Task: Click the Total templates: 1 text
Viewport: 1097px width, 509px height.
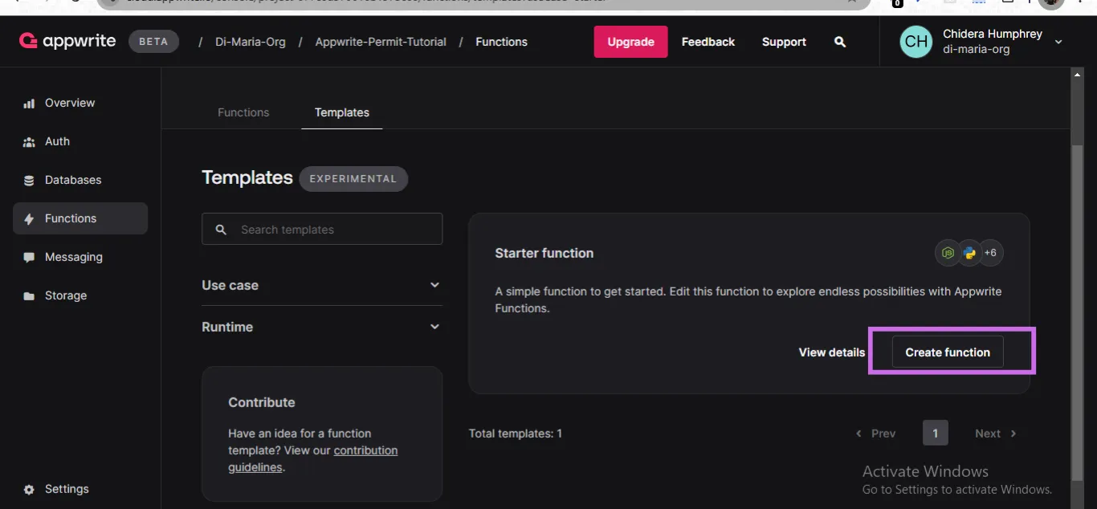Action: [516, 434]
